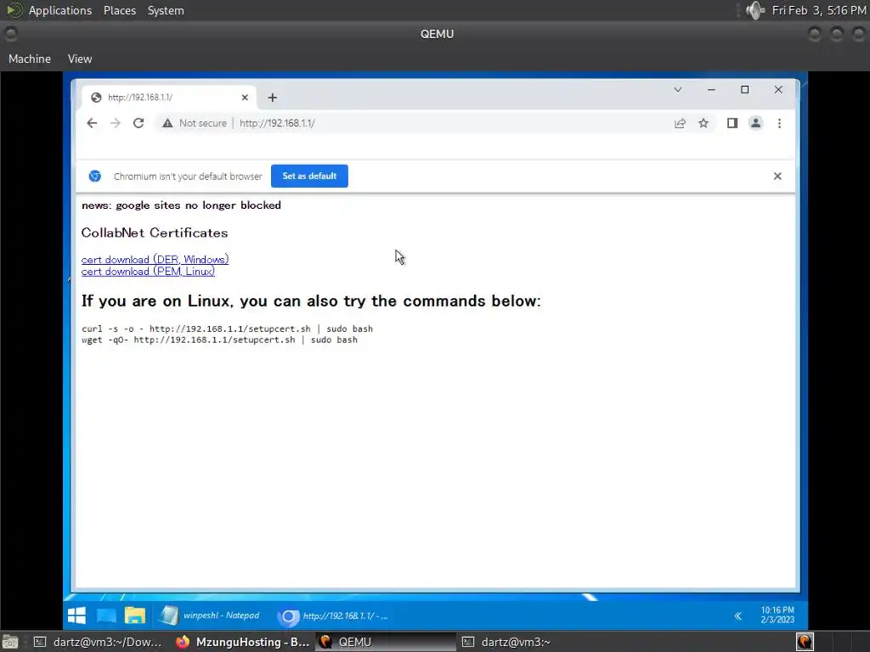The height and width of the screenshot is (652, 870).
Task: Bookmark this page with the star icon
Action: (x=703, y=123)
